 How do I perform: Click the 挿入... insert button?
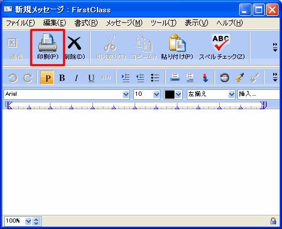click(258, 95)
